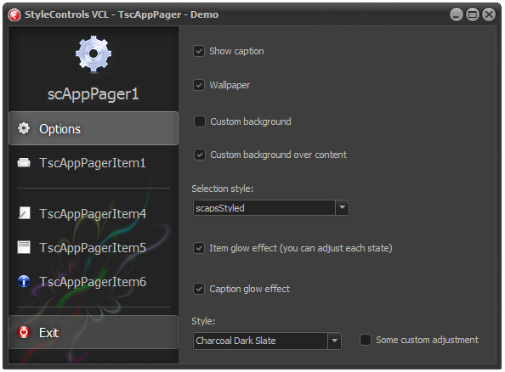Check the Some custom adjustment box
The width and height of the screenshot is (505, 372).
coord(366,340)
